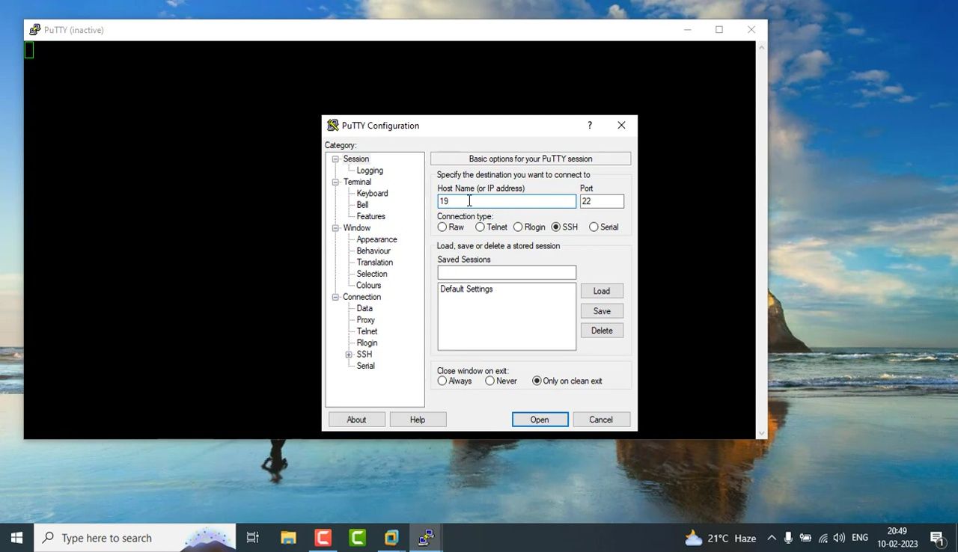Select the Terminal category
958x552 pixels.
357,182
